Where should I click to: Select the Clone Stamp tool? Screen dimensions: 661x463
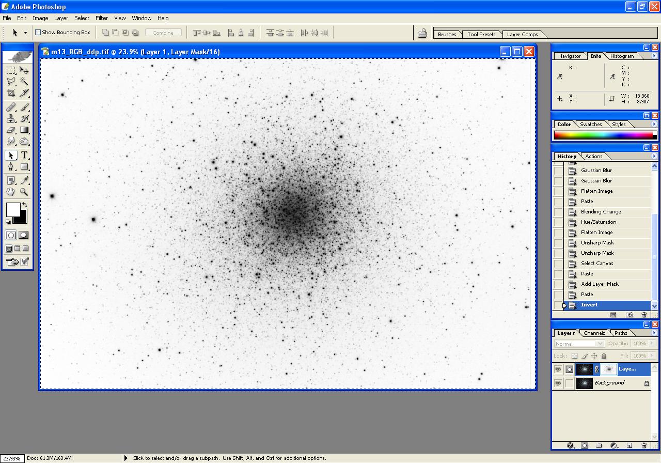click(x=11, y=119)
